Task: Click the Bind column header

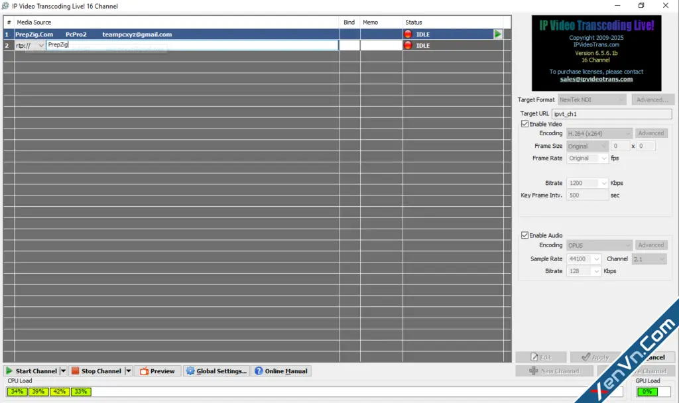Action: point(349,22)
